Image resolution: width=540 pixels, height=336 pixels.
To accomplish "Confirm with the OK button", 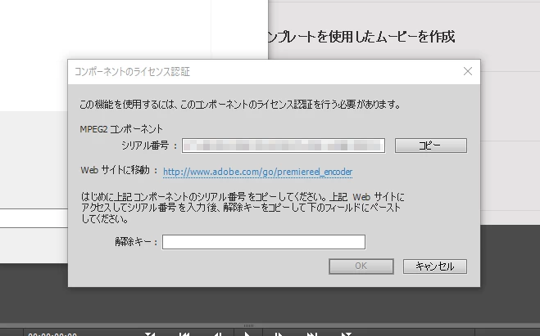I will click(361, 267).
